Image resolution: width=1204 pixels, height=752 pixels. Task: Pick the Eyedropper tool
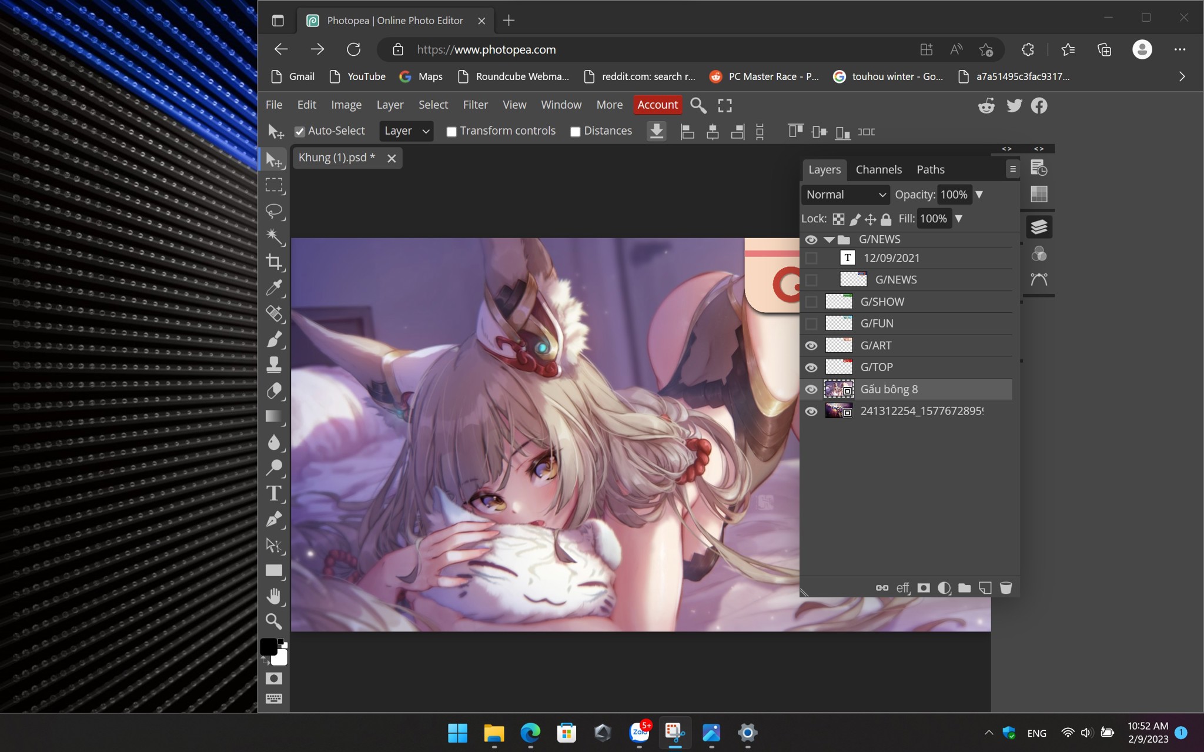274,288
